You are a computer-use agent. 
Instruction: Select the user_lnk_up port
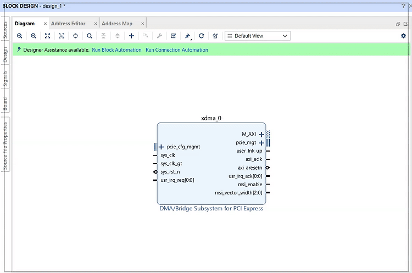pos(249,151)
